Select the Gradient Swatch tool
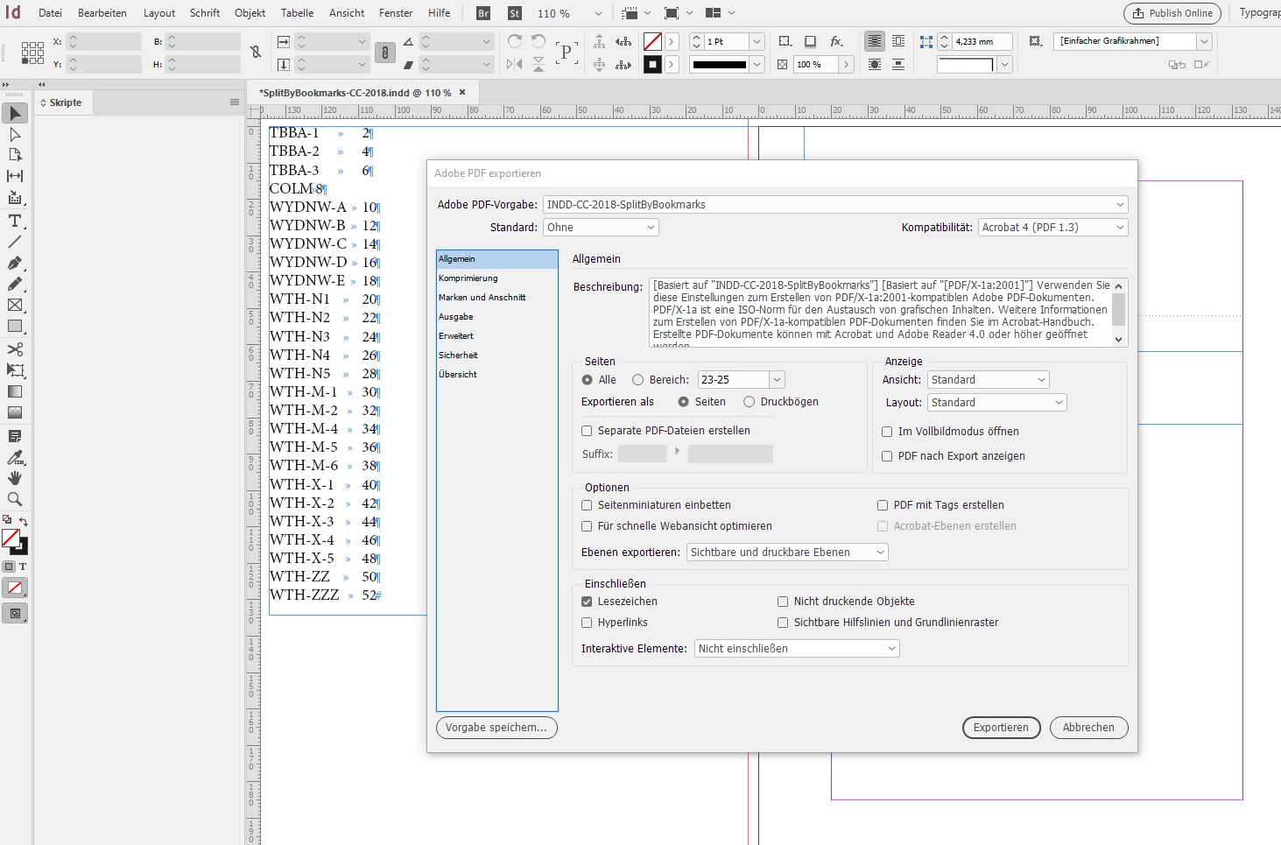The image size is (1281, 845). (15, 391)
